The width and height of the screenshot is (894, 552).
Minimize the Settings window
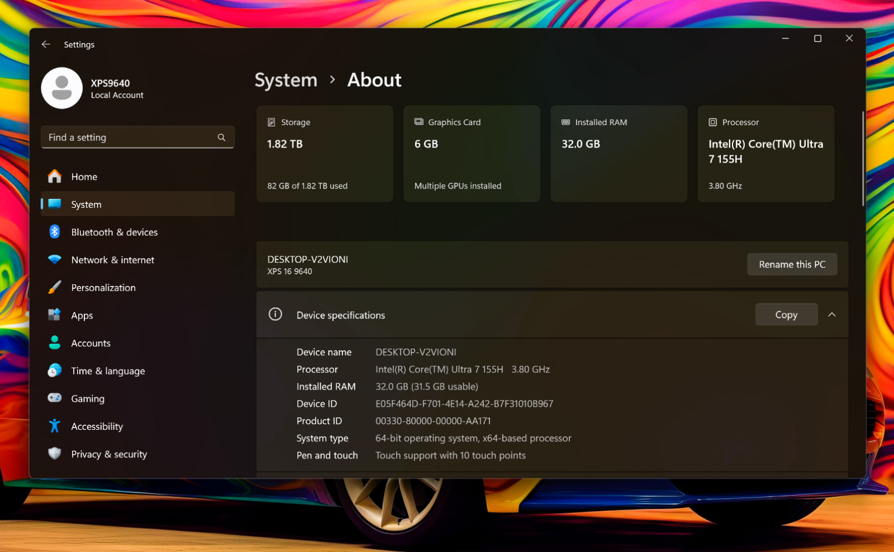785,39
